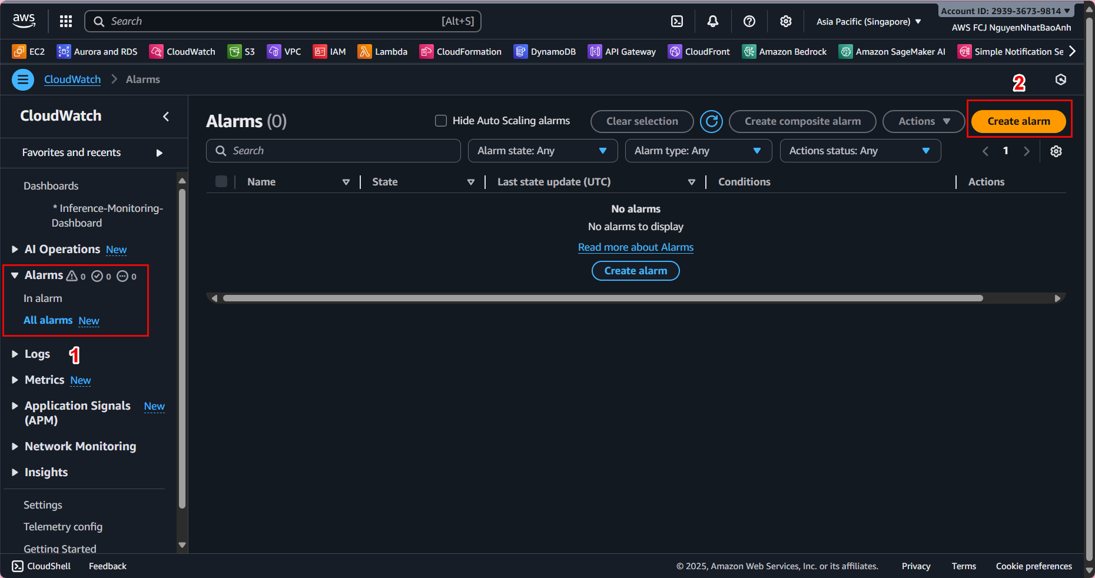
Task: Click the alarms table horizontal scrollbar
Action: [603, 298]
